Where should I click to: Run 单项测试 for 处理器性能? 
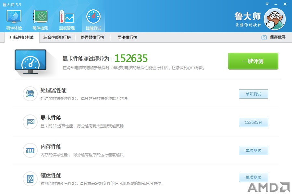[x=253, y=94]
